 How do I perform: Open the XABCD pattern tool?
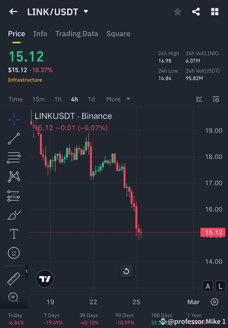click(14, 177)
